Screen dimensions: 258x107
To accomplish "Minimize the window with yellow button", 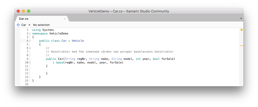I will [23, 11].
